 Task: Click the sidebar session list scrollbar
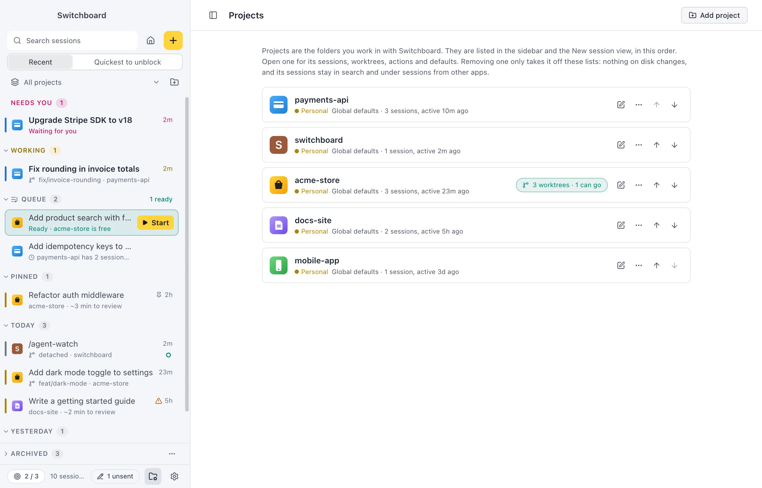[187, 254]
